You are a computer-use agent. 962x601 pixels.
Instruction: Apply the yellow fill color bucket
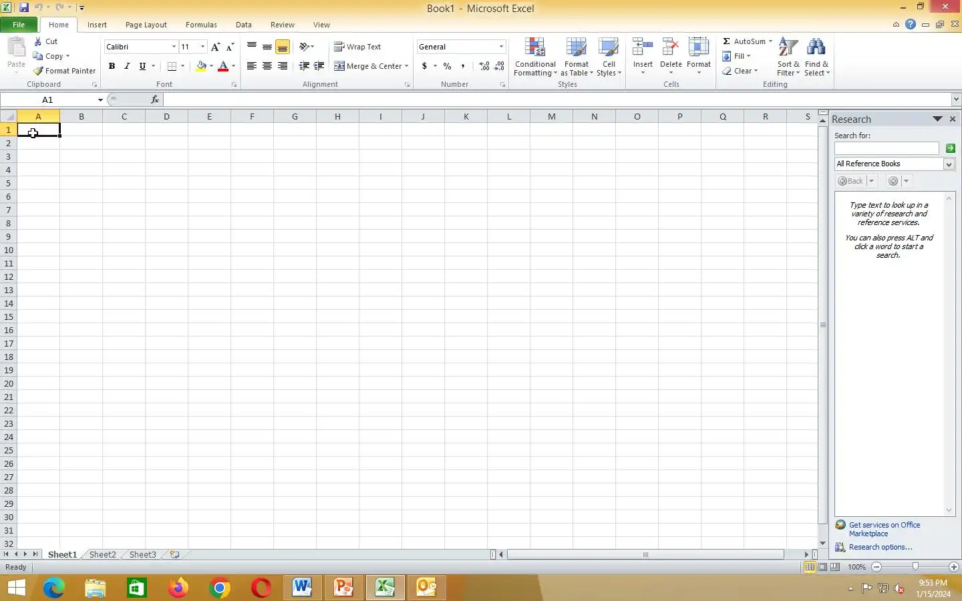[x=201, y=66]
